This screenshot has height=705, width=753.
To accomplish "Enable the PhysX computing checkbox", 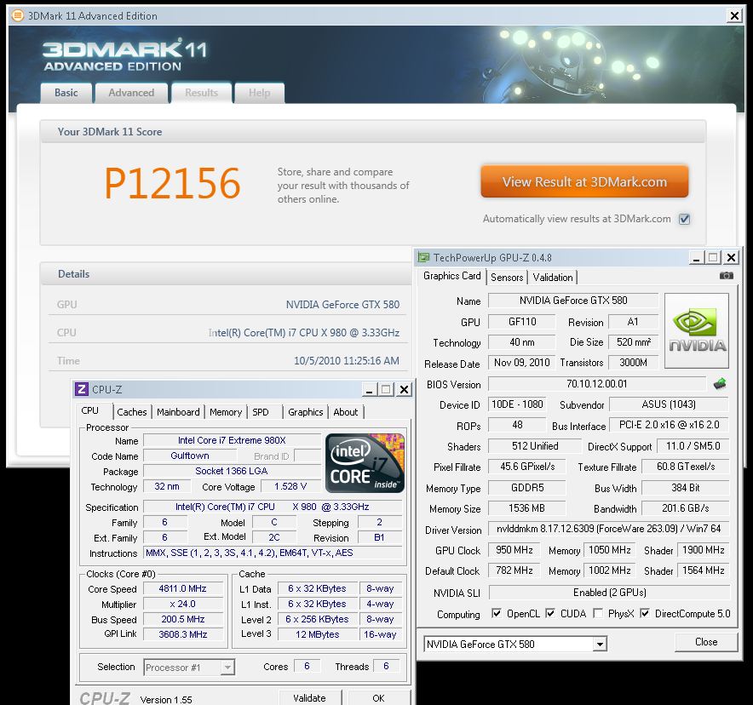I will click(x=598, y=613).
